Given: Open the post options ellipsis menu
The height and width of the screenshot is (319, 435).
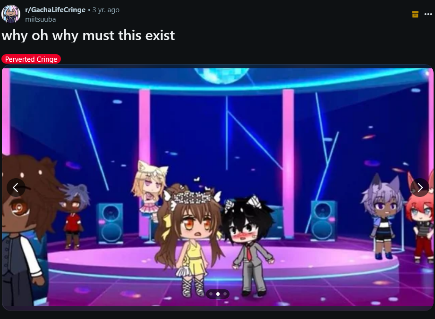Looking at the screenshot, I should 428,15.
